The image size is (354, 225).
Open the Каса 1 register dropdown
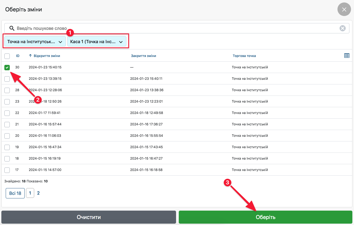click(97, 42)
